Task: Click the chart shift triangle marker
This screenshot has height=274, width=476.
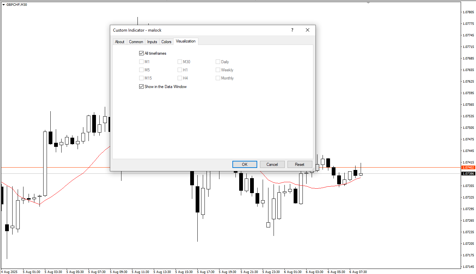Action: tap(368, 2)
